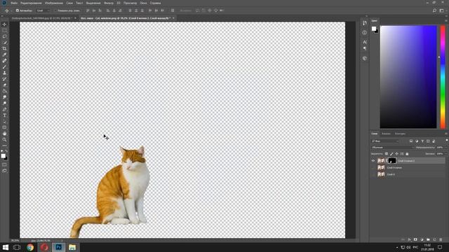The height and width of the screenshot is (252, 449).
Task: Lock image pixels with the brush icon
Action: tap(391, 154)
